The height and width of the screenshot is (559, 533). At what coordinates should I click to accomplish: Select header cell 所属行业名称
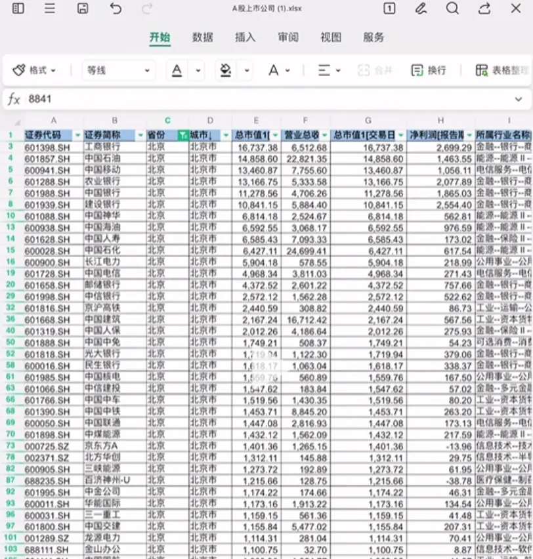click(503, 135)
